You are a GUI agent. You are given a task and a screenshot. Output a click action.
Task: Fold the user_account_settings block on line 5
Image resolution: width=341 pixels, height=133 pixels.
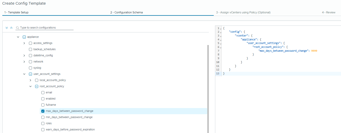pyautogui.click(x=221, y=43)
